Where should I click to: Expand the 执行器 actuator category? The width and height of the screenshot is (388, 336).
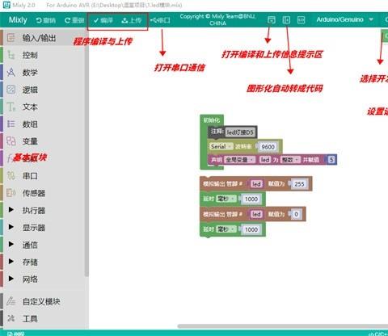(x=11, y=209)
